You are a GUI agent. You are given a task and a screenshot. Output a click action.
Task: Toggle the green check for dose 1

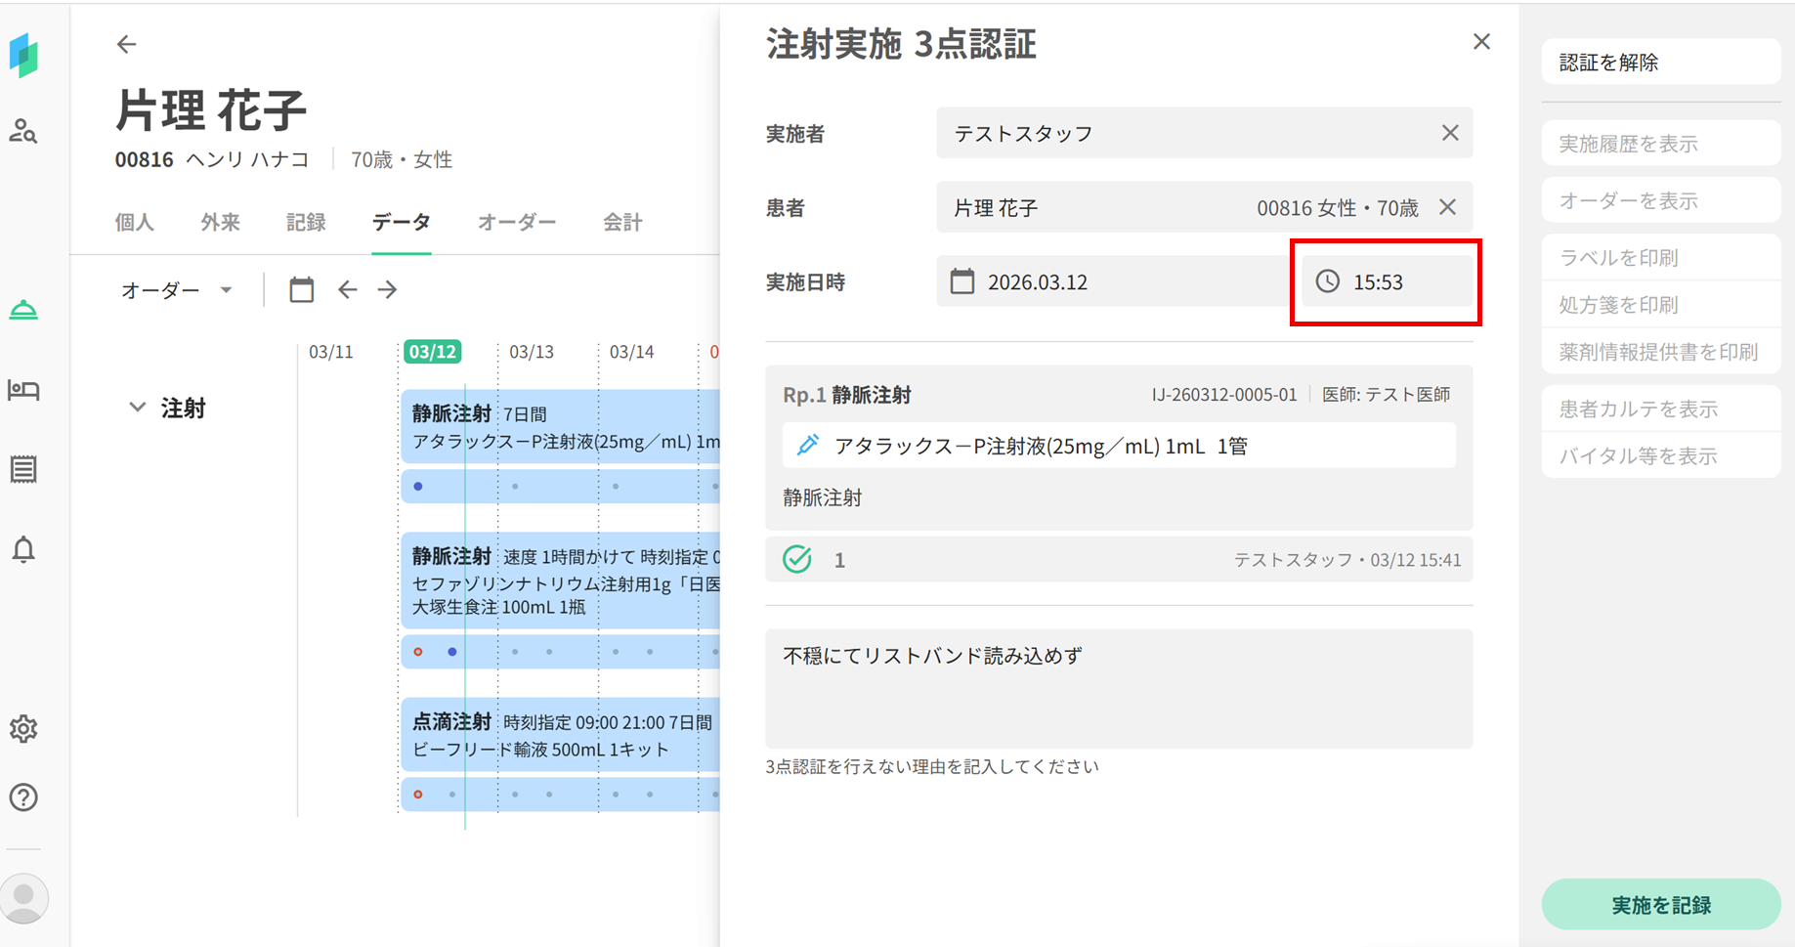(x=797, y=560)
